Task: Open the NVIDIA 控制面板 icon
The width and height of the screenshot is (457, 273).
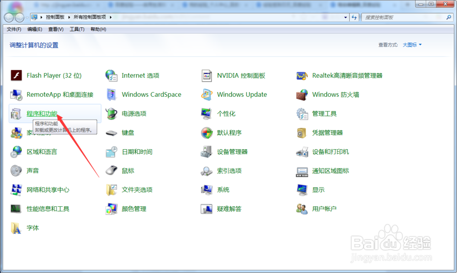Action: (x=207, y=75)
